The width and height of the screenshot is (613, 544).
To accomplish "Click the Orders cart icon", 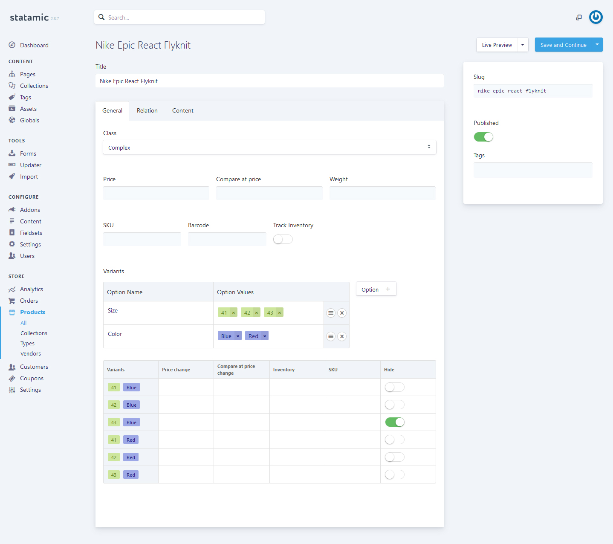I will (12, 301).
